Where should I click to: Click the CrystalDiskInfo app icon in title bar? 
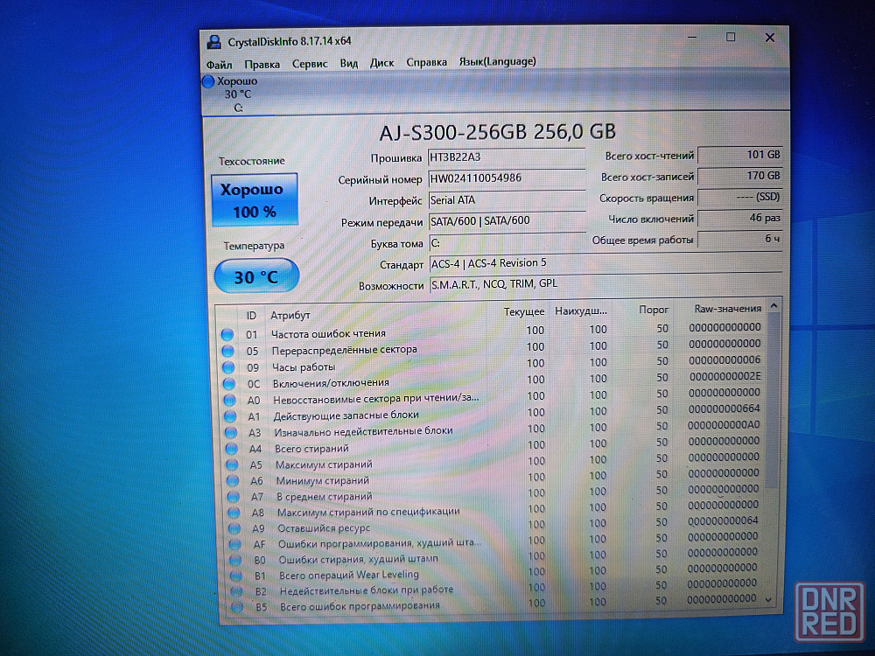point(213,41)
